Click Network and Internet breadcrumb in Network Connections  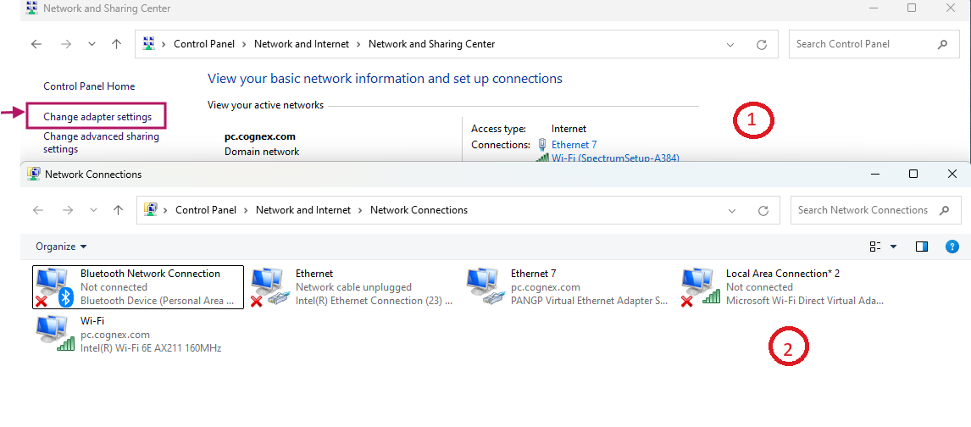point(308,210)
